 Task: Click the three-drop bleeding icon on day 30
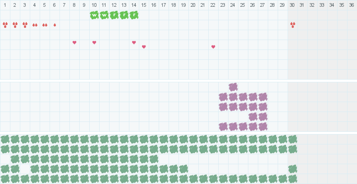pos(293,25)
